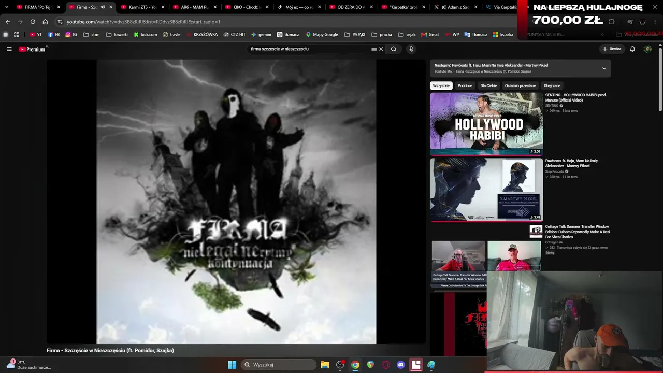Open Opera from the taskbar

(x=385, y=365)
